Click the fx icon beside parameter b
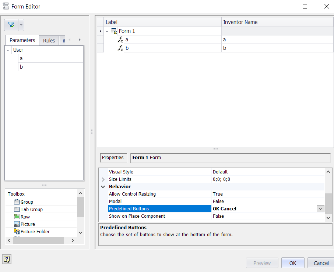 (x=120, y=48)
